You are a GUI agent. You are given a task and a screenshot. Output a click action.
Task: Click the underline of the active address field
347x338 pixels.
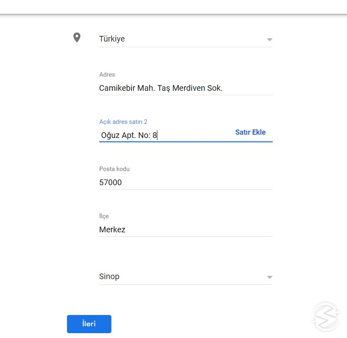pyautogui.click(x=186, y=142)
